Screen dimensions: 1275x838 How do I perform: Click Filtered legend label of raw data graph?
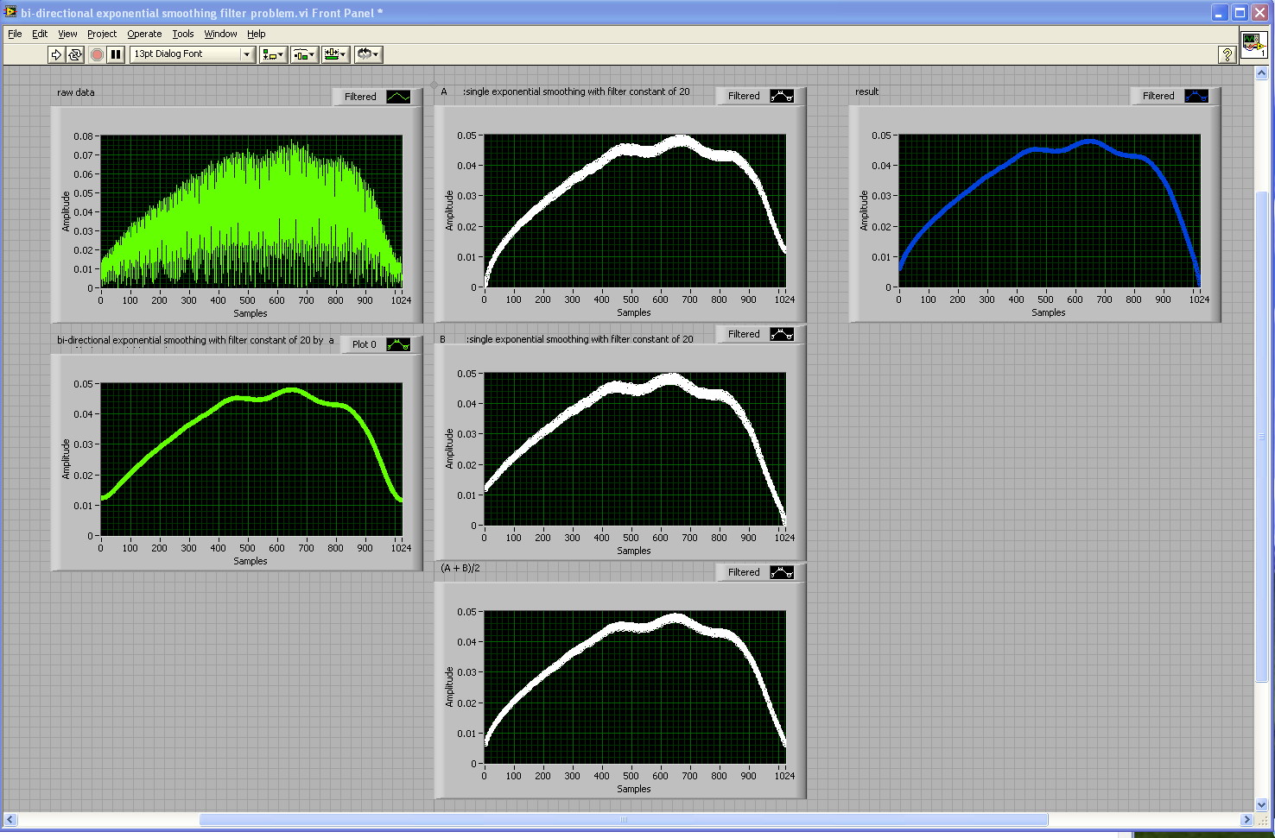[360, 97]
